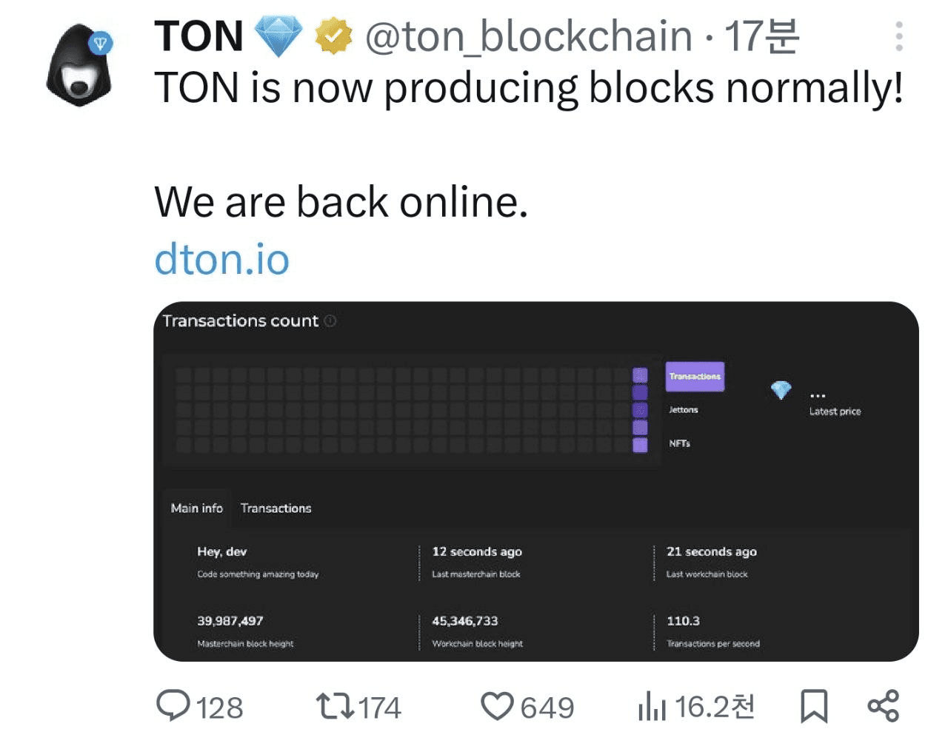Click the diamond emoji beside TON name
The image size is (948, 749).
[x=278, y=36]
